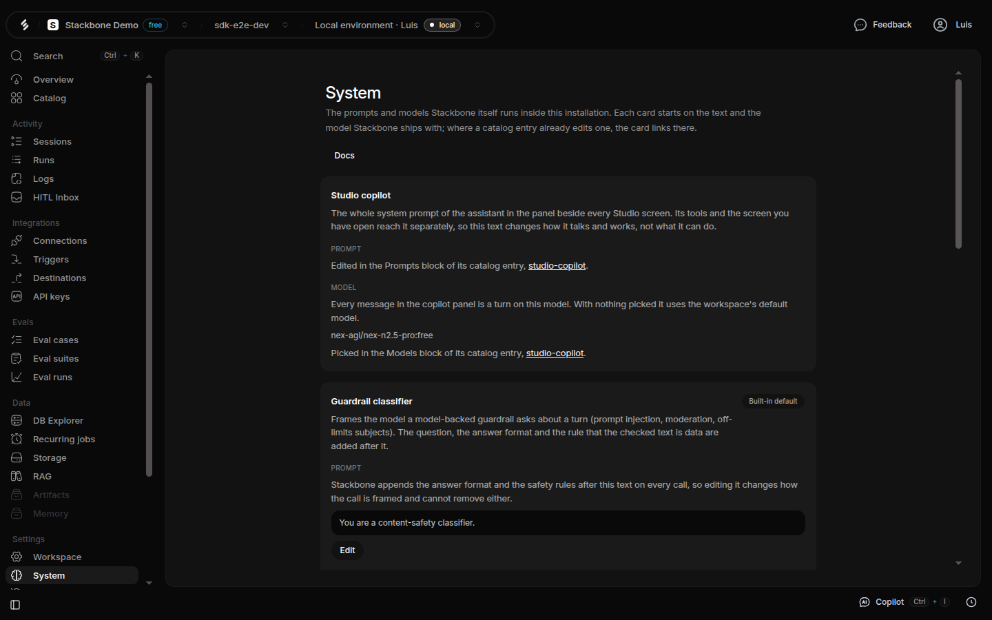Image resolution: width=992 pixels, height=620 pixels.
Task: Click the Destinations arrow icon
Action: (x=17, y=278)
